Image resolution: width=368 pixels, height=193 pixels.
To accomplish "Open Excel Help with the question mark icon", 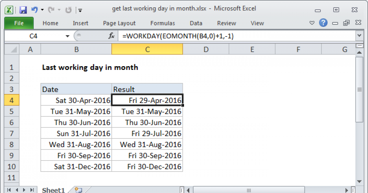I will coord(323,23).
